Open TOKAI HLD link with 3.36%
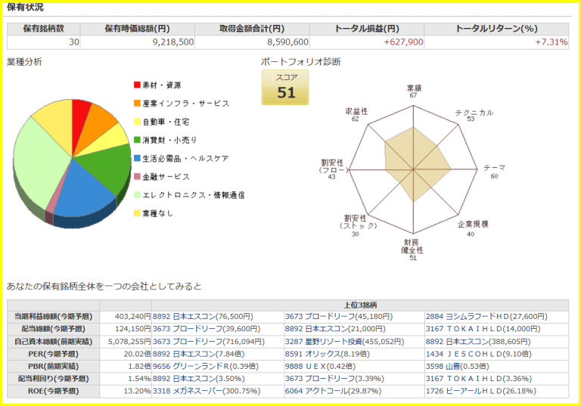Image resolution: width=581 pixels, height=406 pixels. (x=479, y=379)
